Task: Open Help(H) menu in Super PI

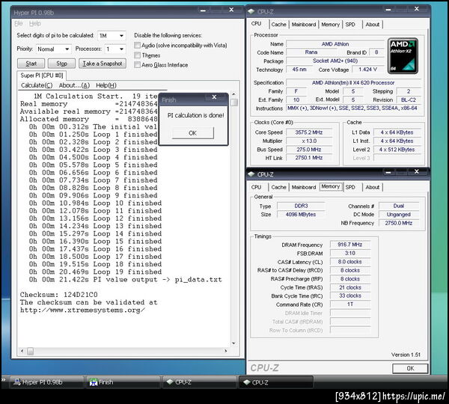Action: [x=106, y=85]
